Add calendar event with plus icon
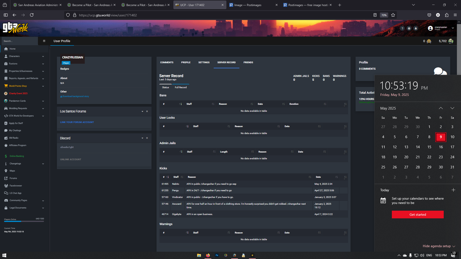Viewport: 461px width, 259px height. [453, 190]
